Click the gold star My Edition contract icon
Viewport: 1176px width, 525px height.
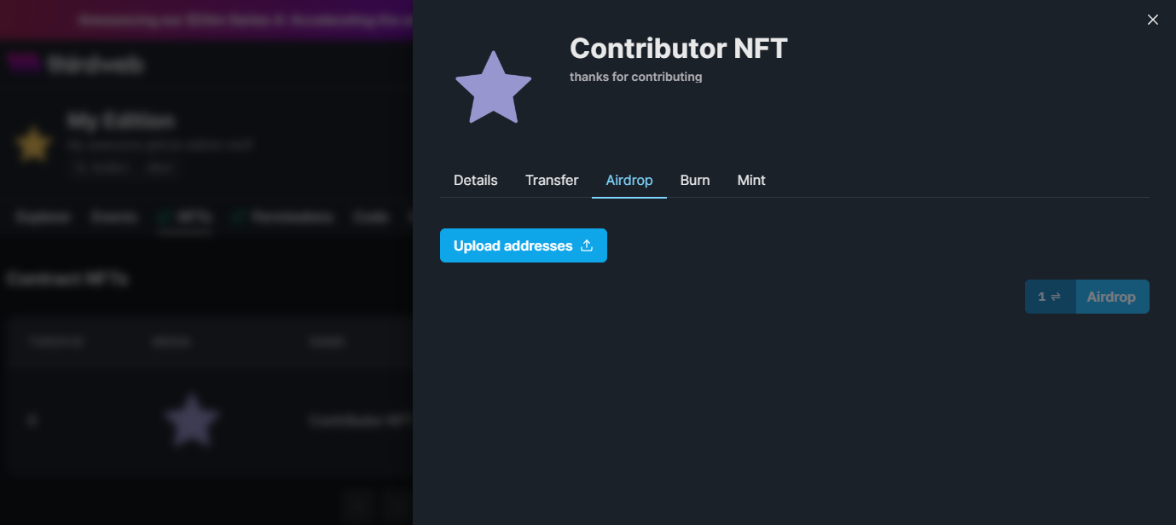[33, 144]
